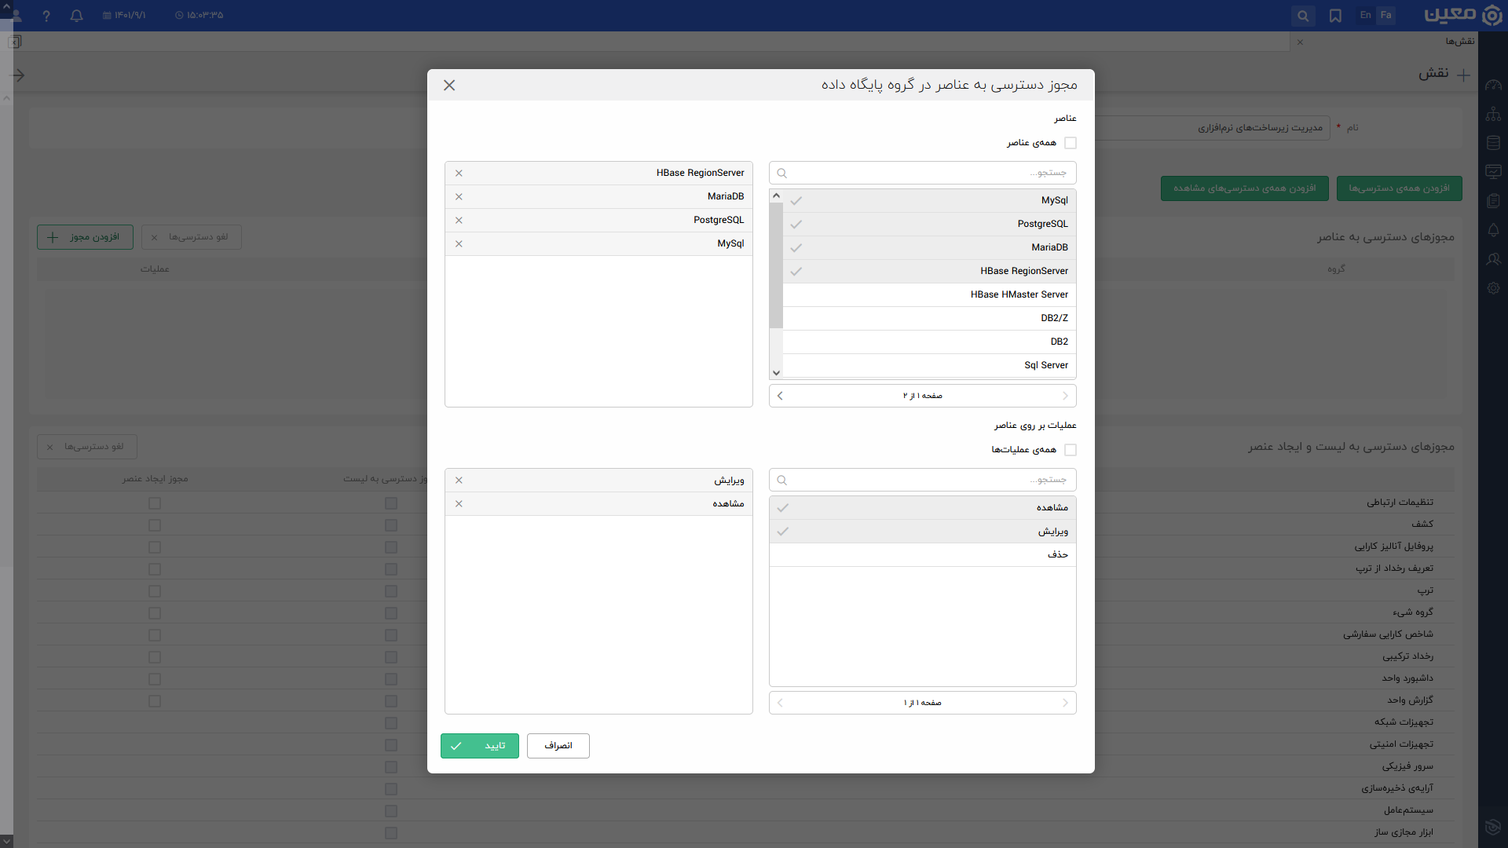
Task: Click the elements list scrollbar thumb
Action: [x=776, y=265]
